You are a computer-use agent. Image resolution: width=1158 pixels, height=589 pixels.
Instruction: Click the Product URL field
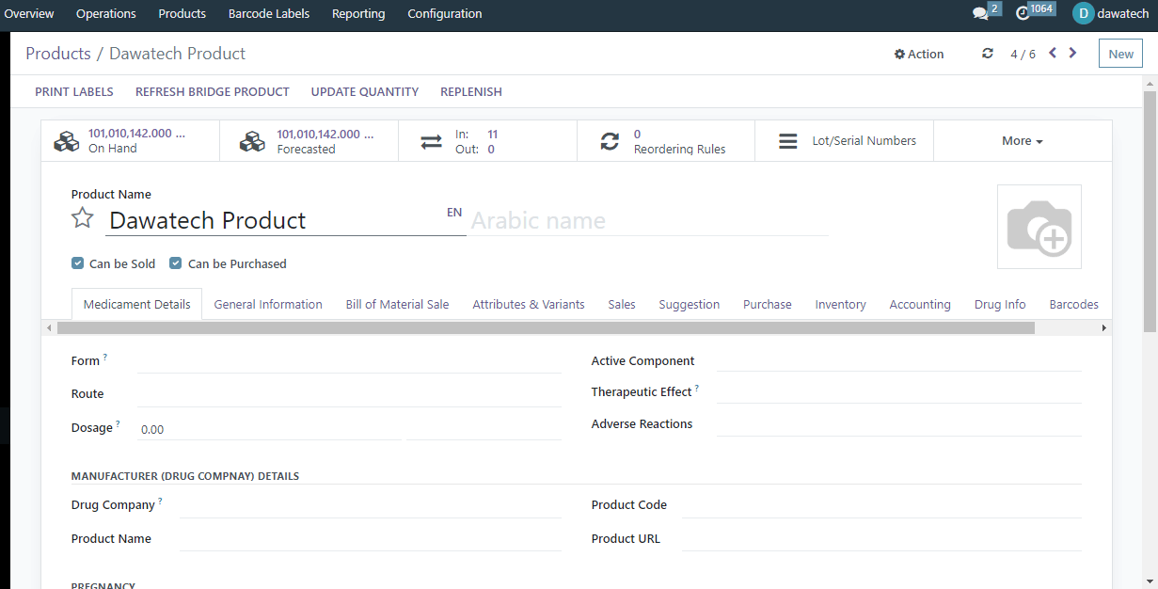coord(882,539)
